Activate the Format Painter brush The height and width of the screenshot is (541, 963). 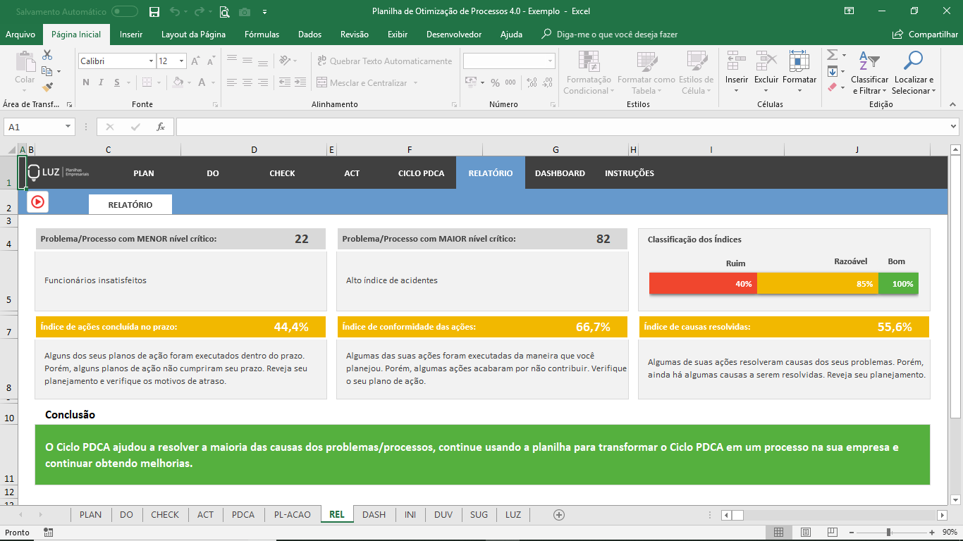pyautogui.click(x=47, y=87)
